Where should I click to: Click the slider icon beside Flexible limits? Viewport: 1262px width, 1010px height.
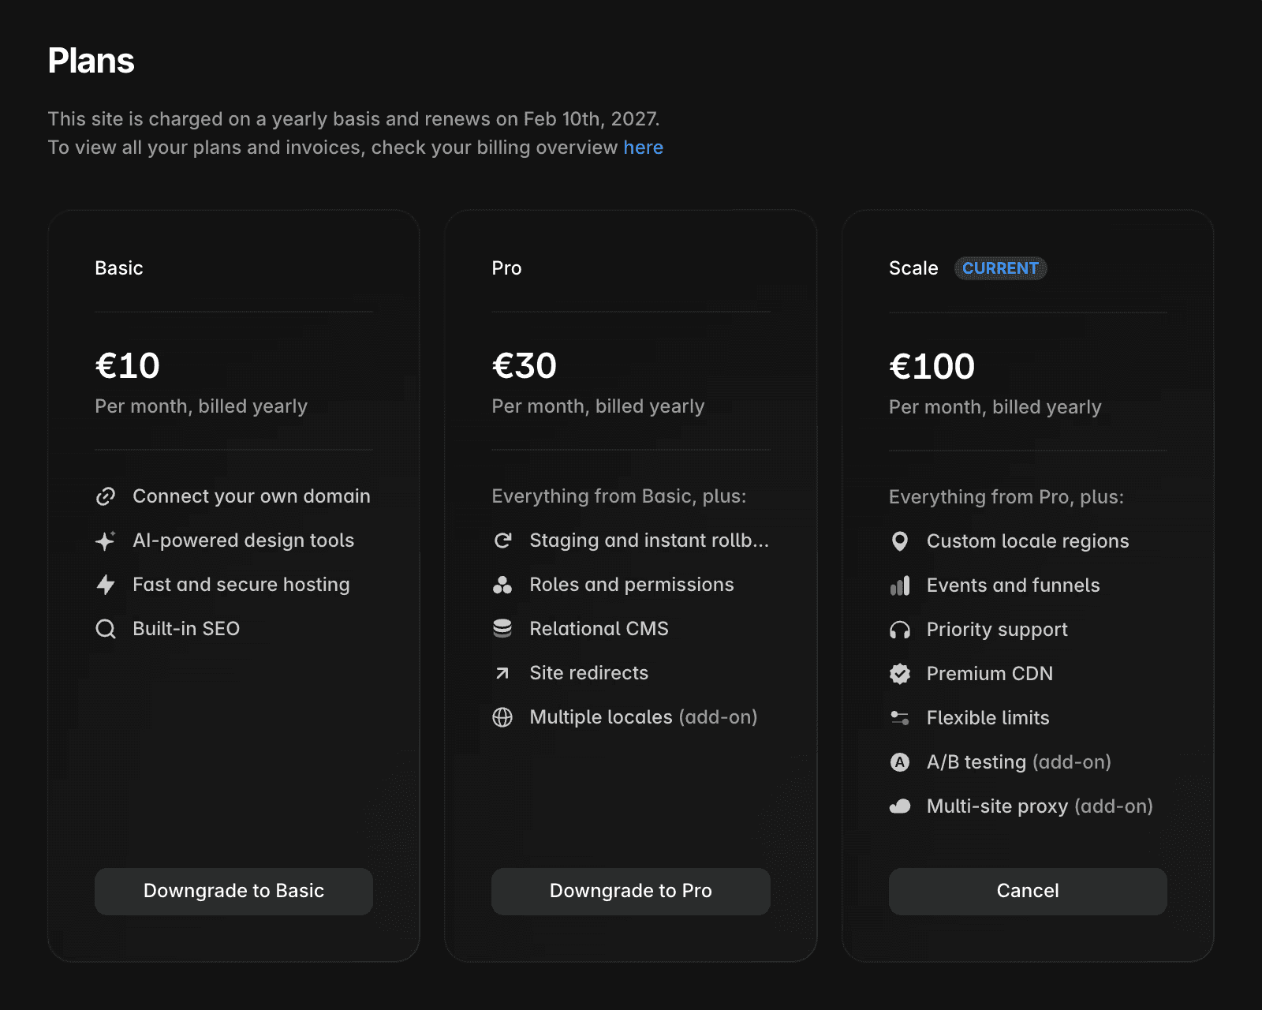(x=900, y=717)
